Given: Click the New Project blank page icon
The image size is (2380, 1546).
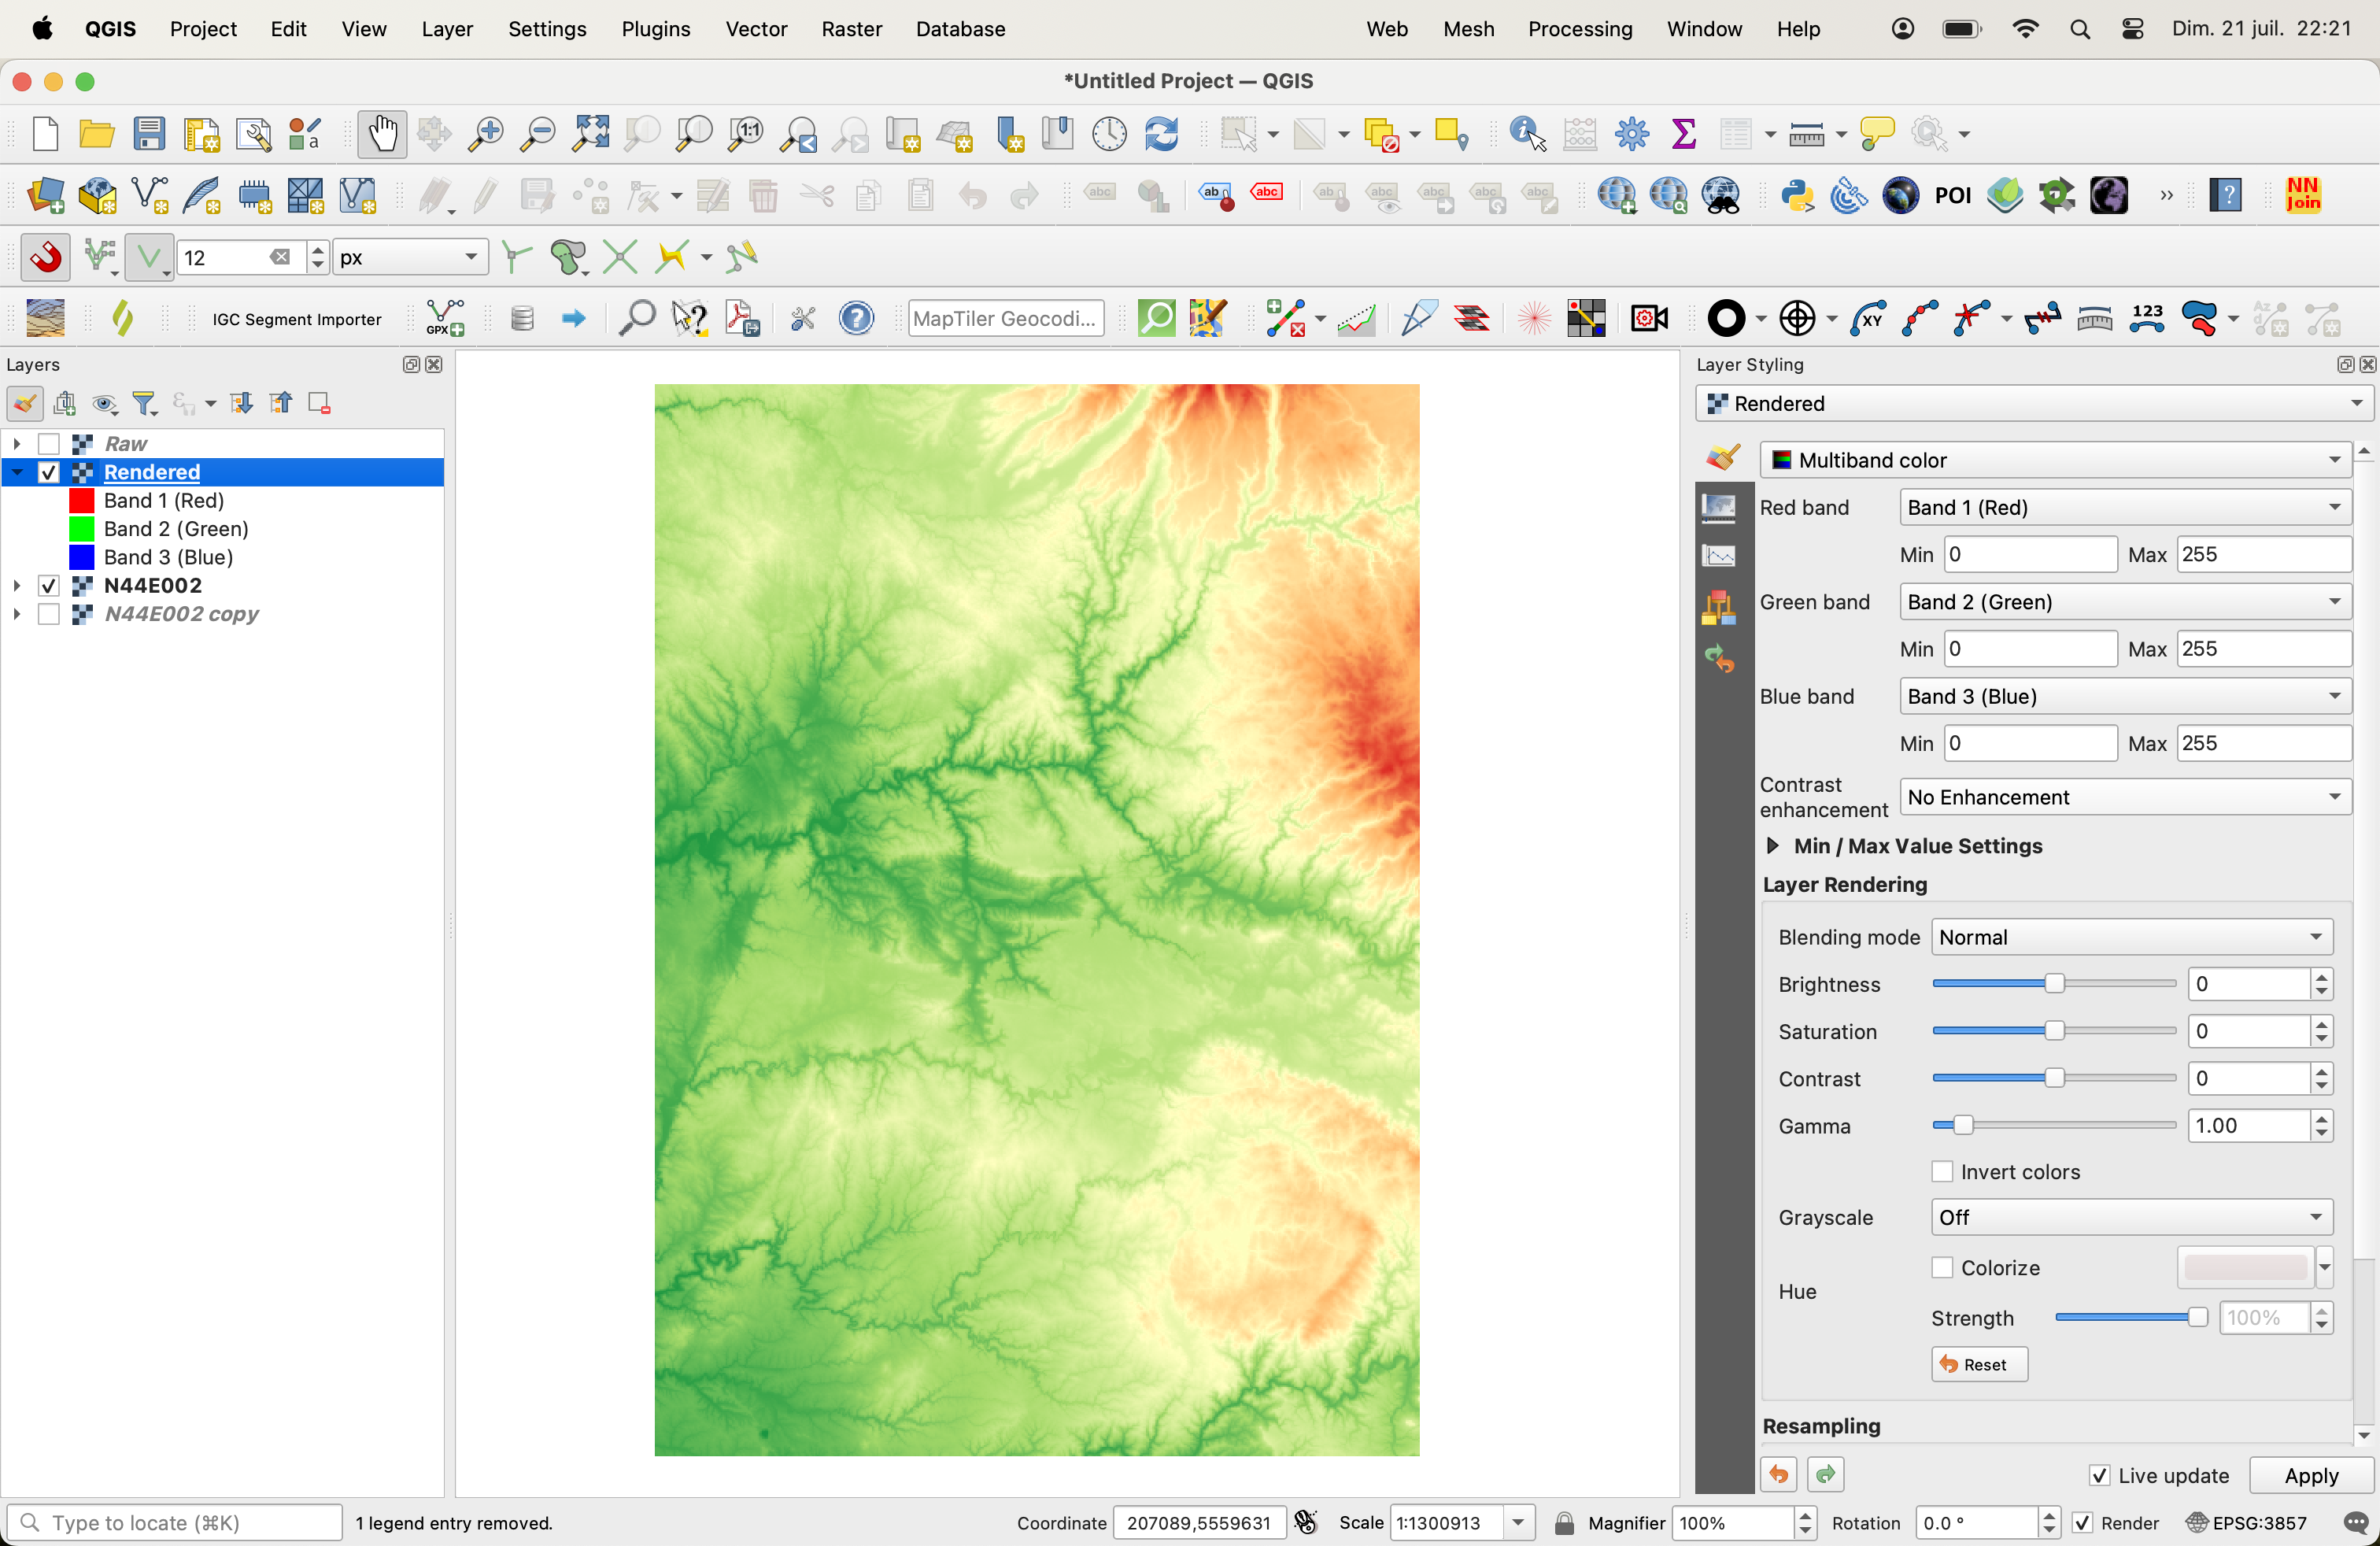Looking at the screenshot, I should tap(45, 134).
